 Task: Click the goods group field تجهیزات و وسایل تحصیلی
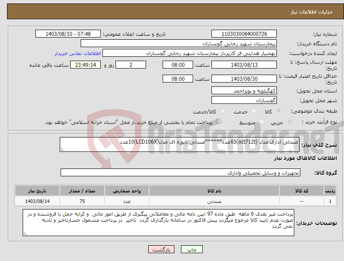181,173
